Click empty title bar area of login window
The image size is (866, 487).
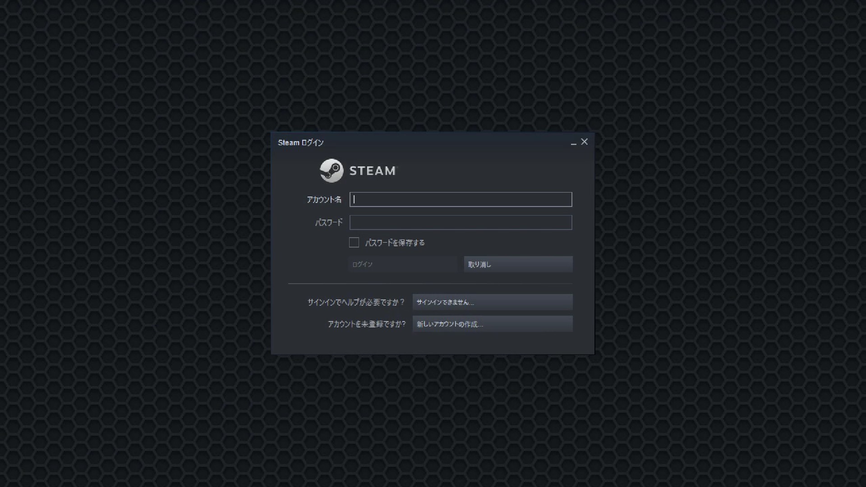pyautogui.click(x=447, y=142)
